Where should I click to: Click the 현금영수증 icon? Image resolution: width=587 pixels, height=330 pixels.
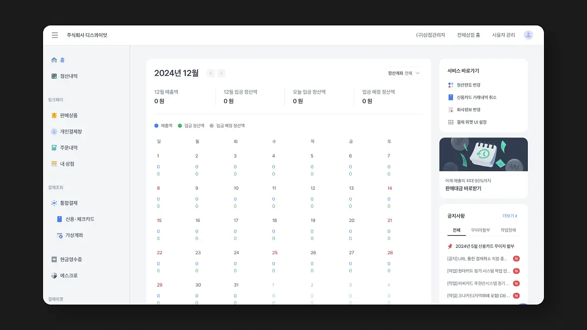click(54, 259)
